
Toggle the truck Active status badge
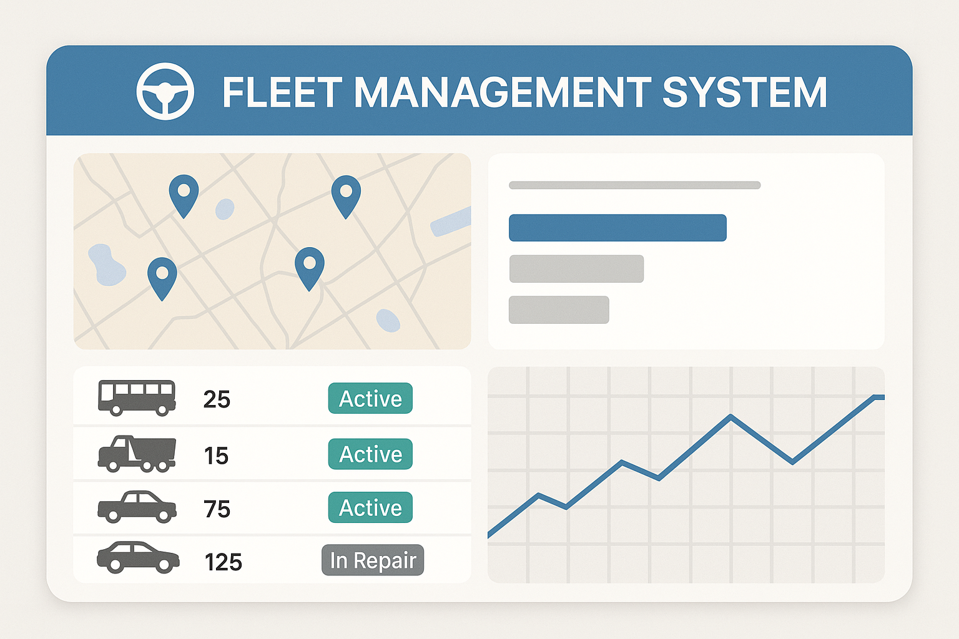370,454
